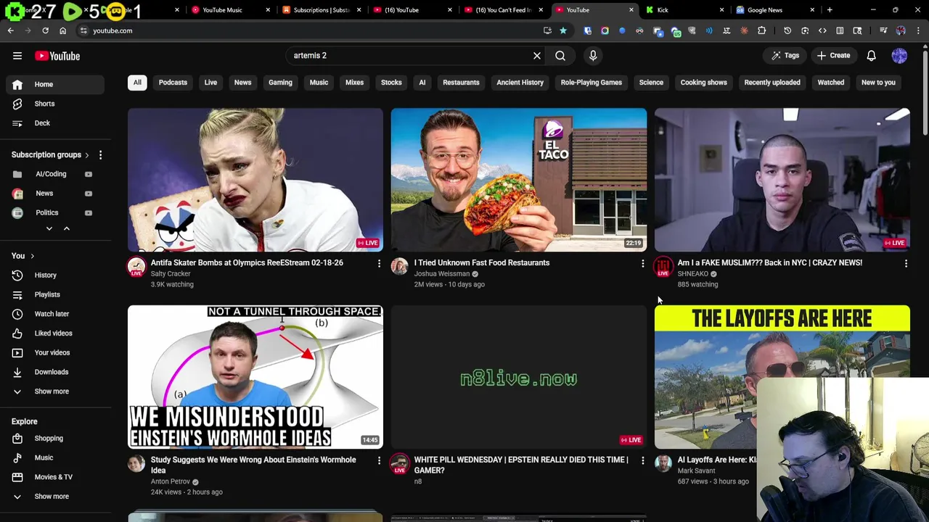Viewport: 929px width, 522px height.
Task: Toggle the icon beside the Politics group
Action: coord(89,212)
